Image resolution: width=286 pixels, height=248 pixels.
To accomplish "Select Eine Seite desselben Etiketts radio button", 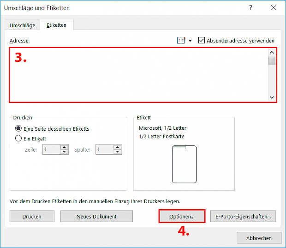I will tap(18, 128).
